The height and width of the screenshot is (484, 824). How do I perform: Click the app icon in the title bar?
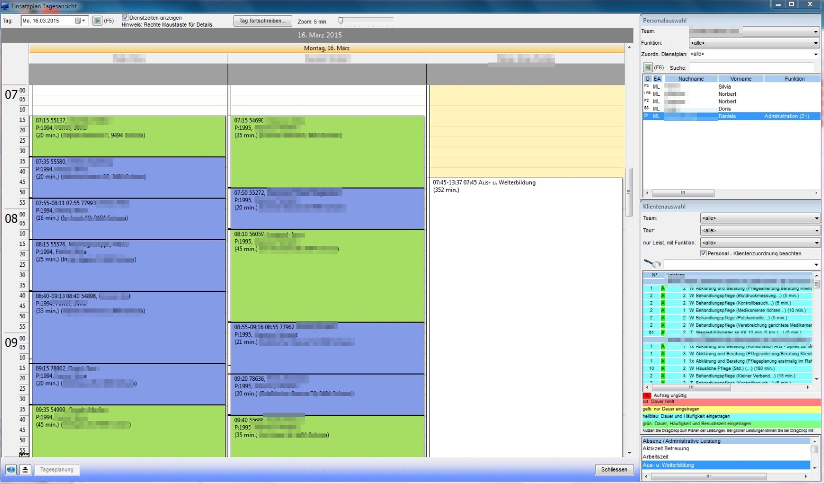[x=5, y=6]
